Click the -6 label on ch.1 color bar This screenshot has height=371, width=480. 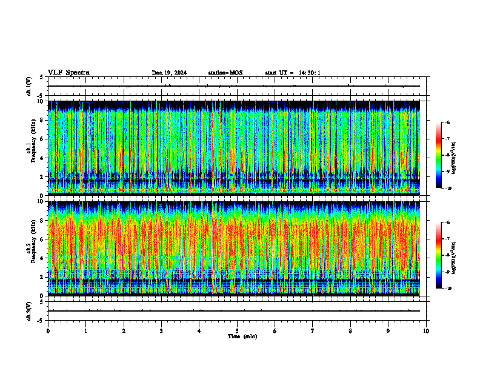click(447, 122)
